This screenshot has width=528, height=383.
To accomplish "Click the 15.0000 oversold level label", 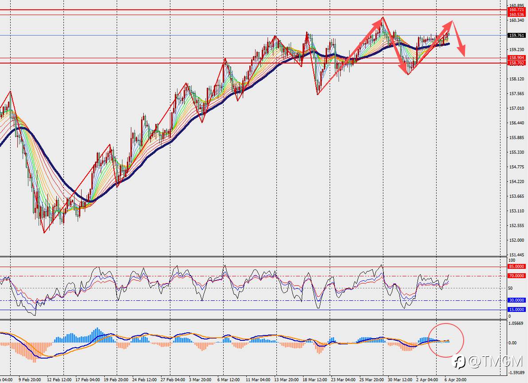I will (516, 310).
